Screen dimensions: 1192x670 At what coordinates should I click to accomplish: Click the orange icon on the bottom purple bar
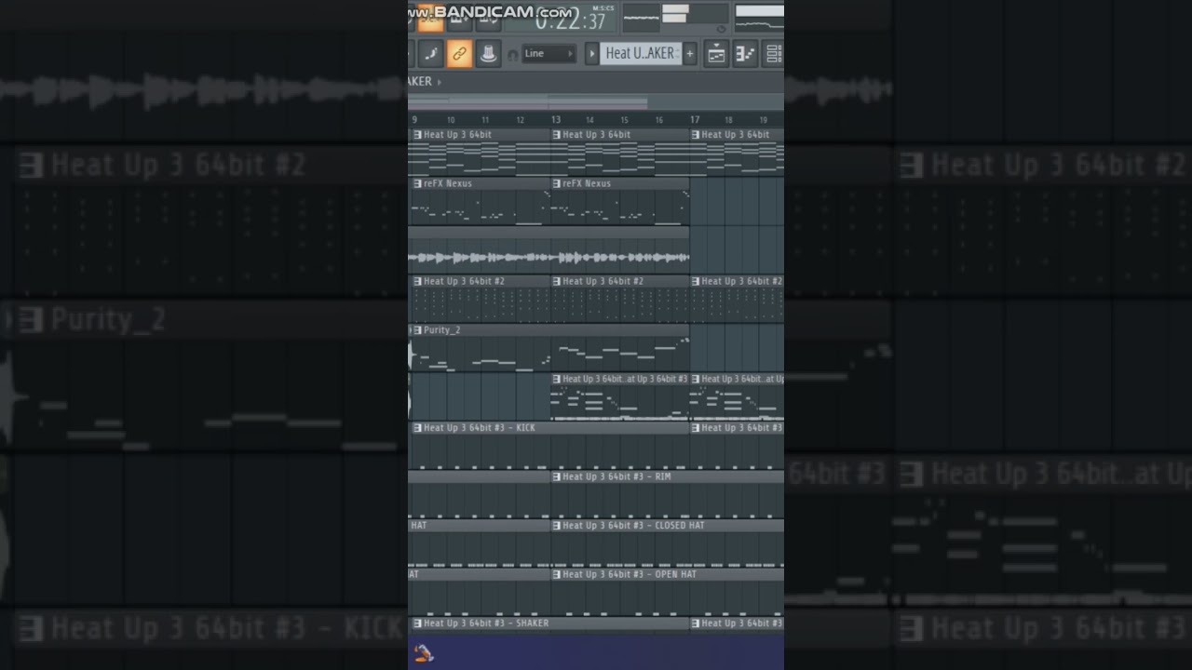point(424,653)
